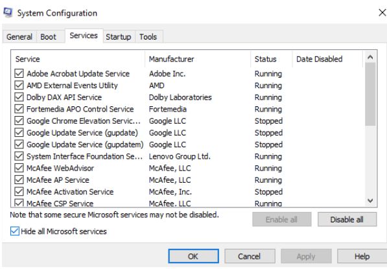Click the scroll down arrow in services list
The width and height of the screenshot is (387, 269).
[x=370, y=201]
